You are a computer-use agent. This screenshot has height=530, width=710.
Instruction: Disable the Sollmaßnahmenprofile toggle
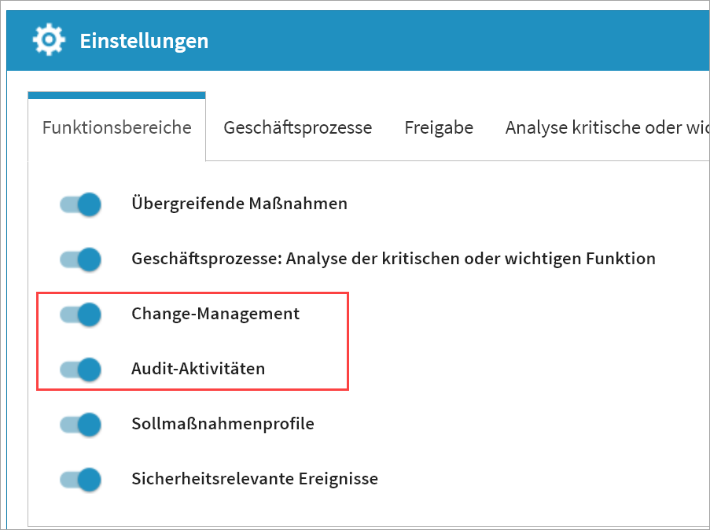(81, 425)
